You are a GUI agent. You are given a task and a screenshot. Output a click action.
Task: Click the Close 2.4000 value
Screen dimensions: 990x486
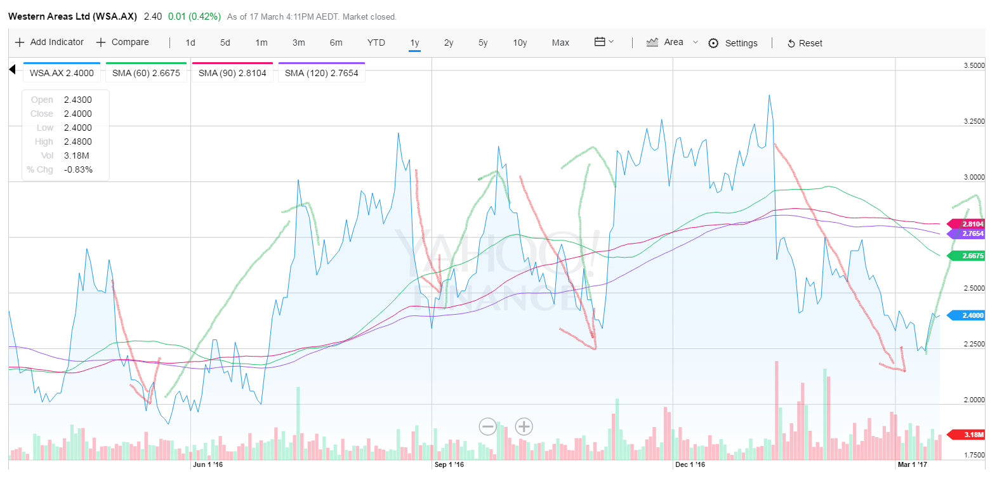[78, 114]
